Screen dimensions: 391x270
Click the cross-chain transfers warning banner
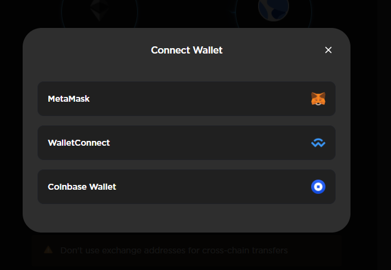pos(187,250)
